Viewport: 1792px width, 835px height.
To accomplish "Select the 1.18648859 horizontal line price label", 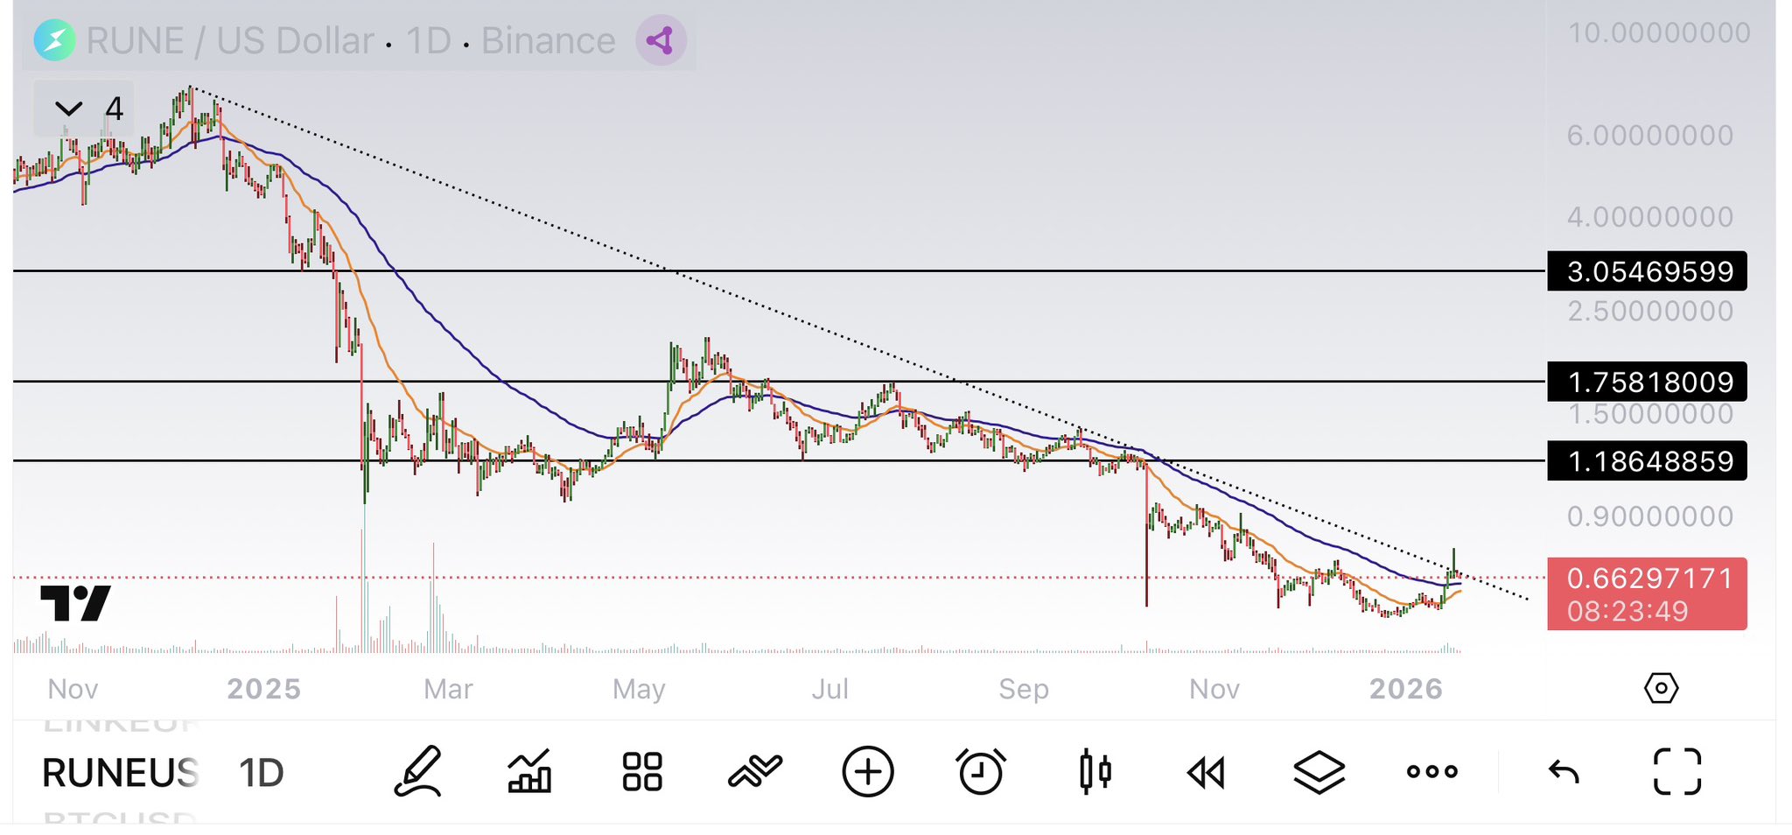I will [x=1647, y=460].
